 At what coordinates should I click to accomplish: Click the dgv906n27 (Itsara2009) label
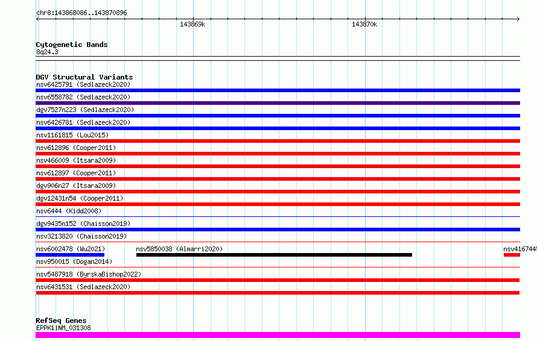(x=76, y=186)
